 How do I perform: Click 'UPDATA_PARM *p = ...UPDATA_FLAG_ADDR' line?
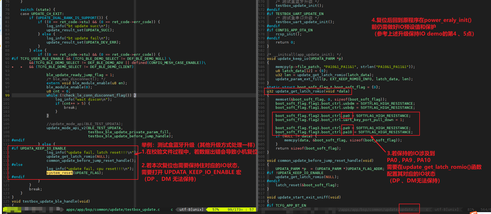tap(330, 169)
